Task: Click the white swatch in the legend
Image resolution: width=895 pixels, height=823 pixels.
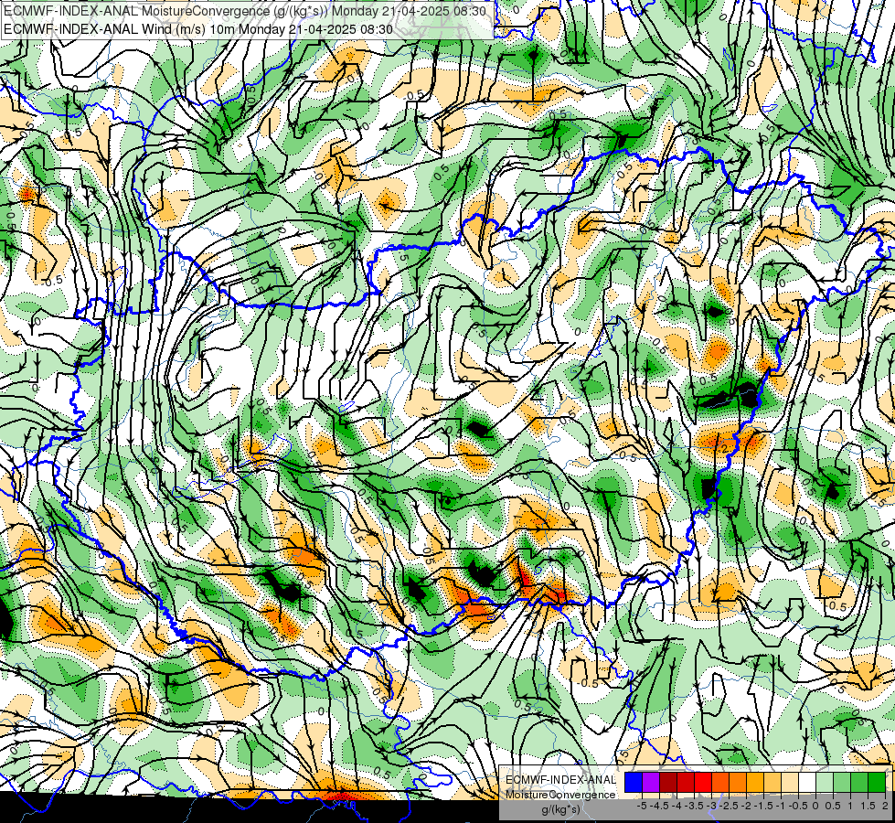Action: (x=806, y=782)
